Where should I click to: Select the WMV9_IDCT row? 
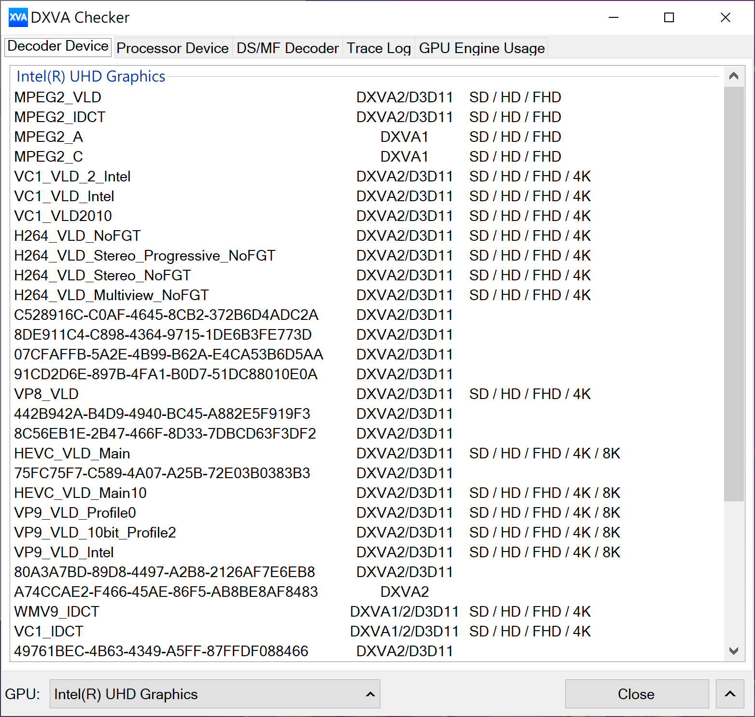click(x=367, y=611)
